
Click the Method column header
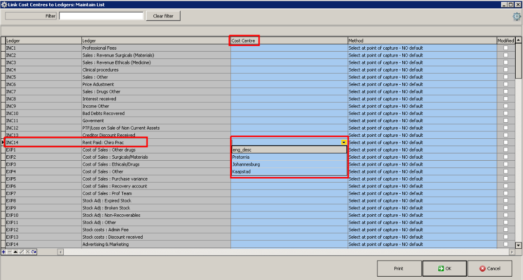click(x=422, y=41)
